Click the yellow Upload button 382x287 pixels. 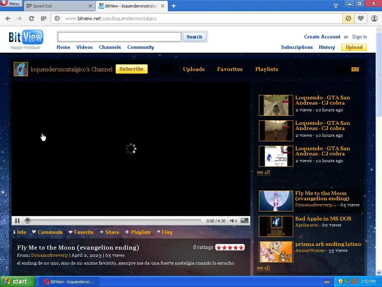pyautogui.click(x=354, y=47)
